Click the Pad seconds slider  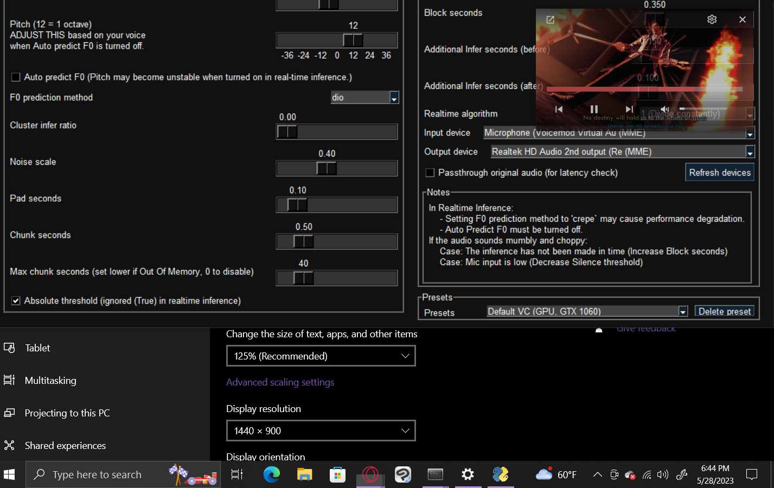pyautogui.click(x=337, y=205)
